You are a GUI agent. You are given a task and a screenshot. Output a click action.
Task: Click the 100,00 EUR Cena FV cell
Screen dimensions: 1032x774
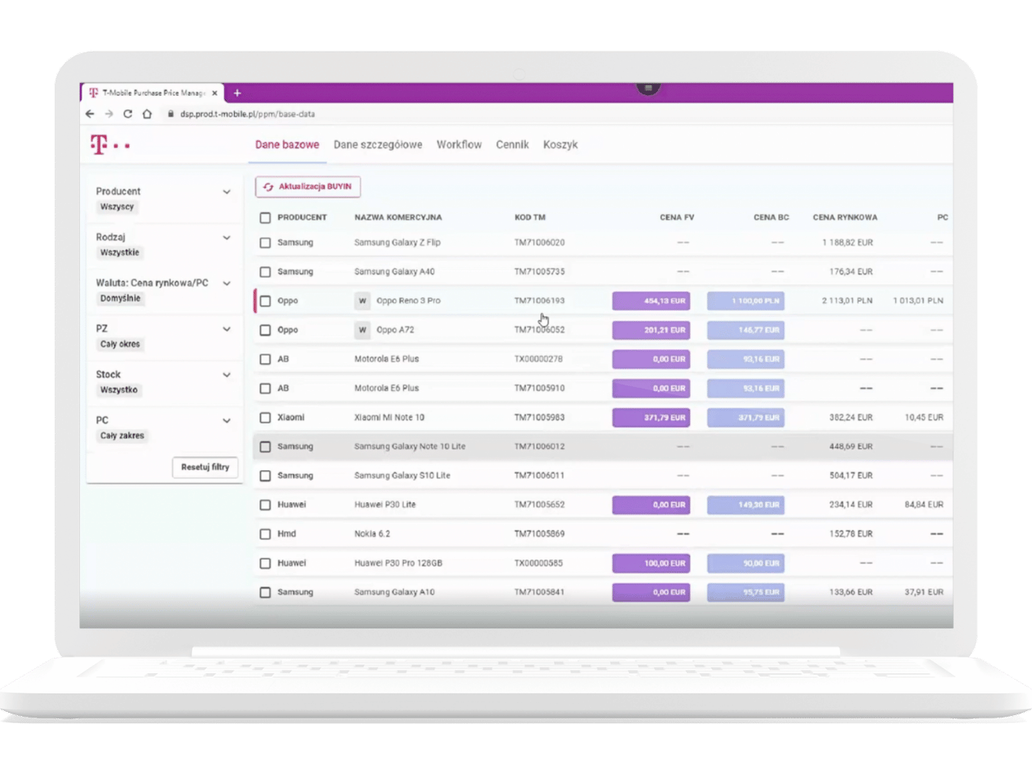[x=651, y=564]
